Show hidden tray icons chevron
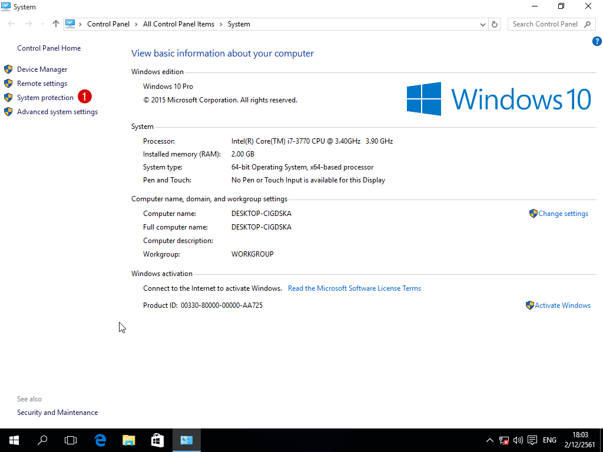 489,440
